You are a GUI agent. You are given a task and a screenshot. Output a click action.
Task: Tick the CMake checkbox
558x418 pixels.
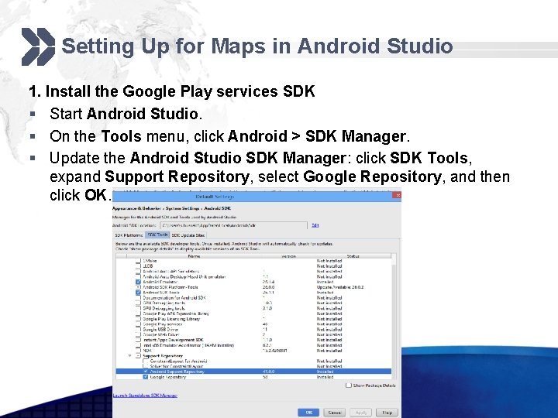click(x=138, y=261)
